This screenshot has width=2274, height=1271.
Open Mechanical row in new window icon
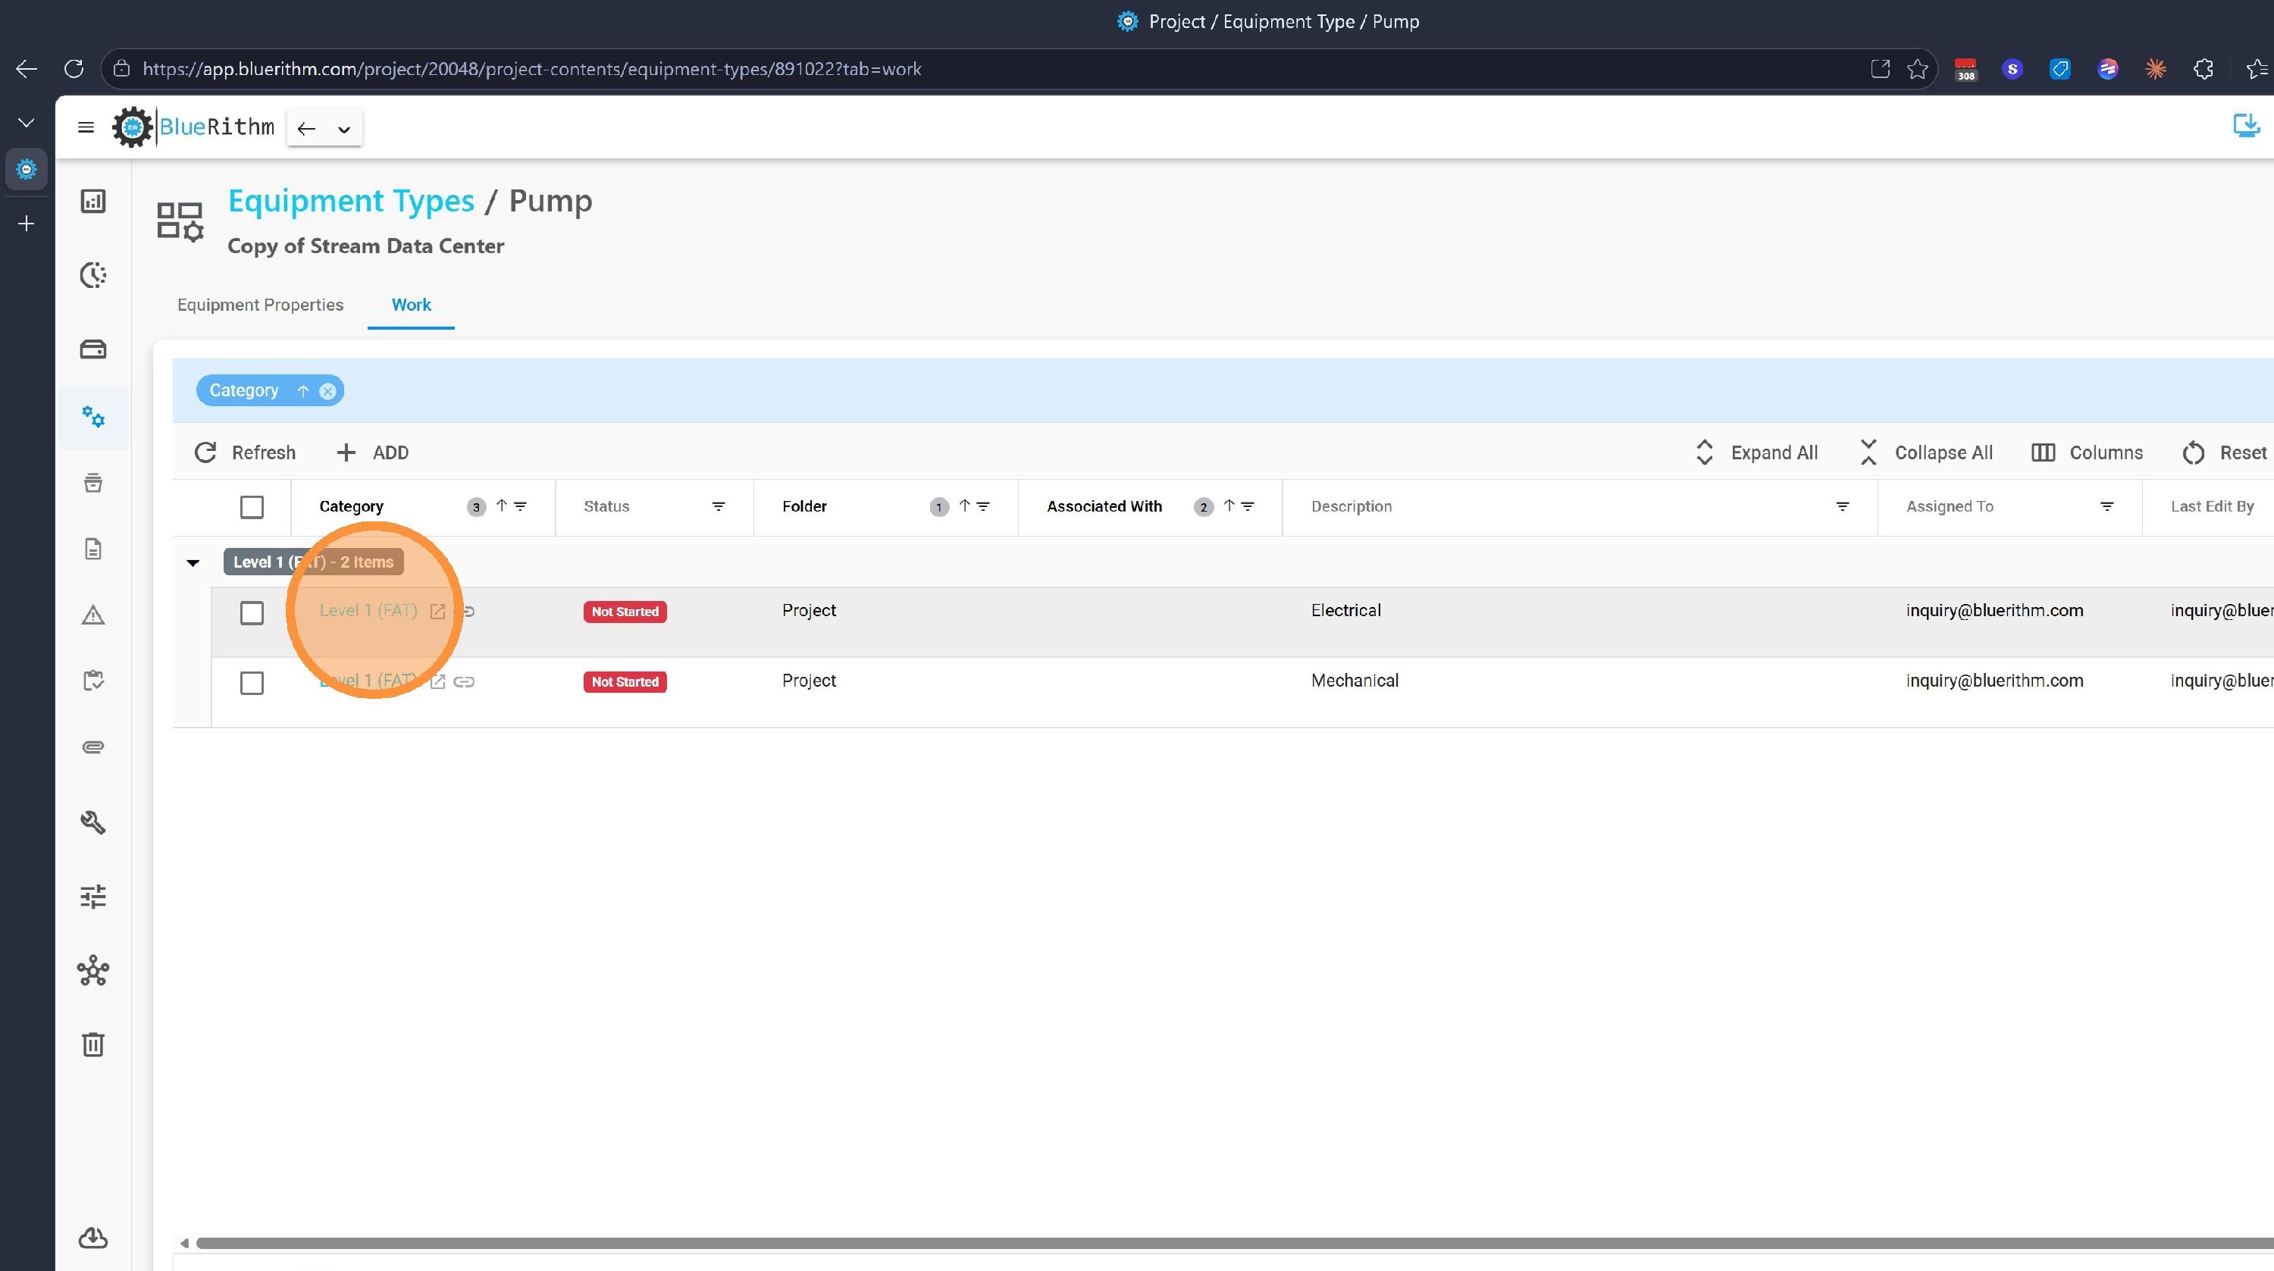[437, 681]
